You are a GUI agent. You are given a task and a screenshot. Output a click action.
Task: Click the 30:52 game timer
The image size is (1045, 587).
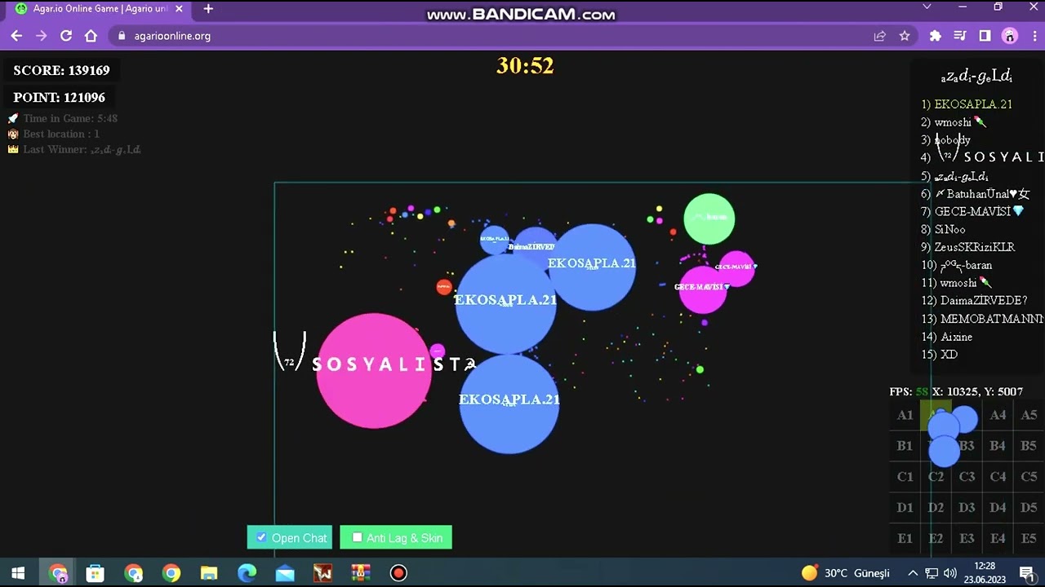[525, 66]
